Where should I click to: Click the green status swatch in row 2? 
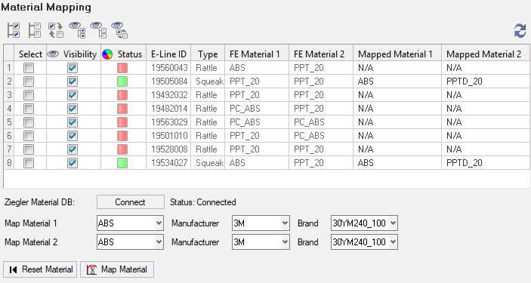[122, 82]
